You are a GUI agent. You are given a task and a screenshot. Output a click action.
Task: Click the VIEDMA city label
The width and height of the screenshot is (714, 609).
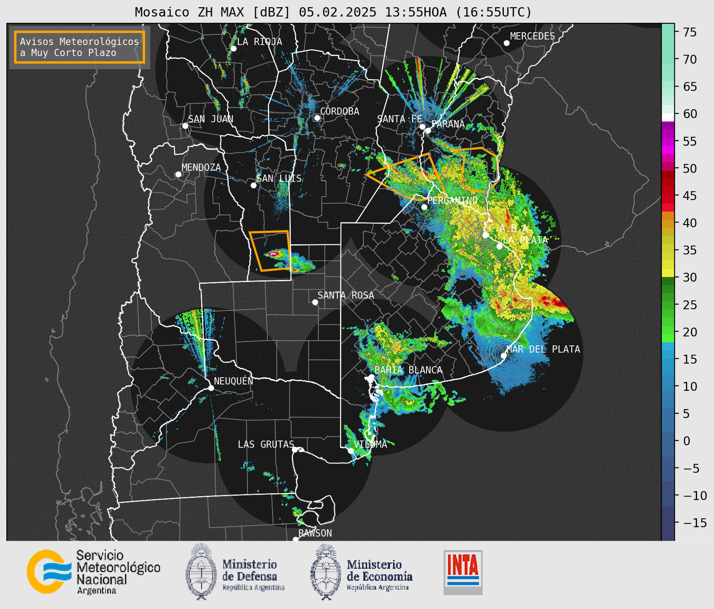pos(370,444)
